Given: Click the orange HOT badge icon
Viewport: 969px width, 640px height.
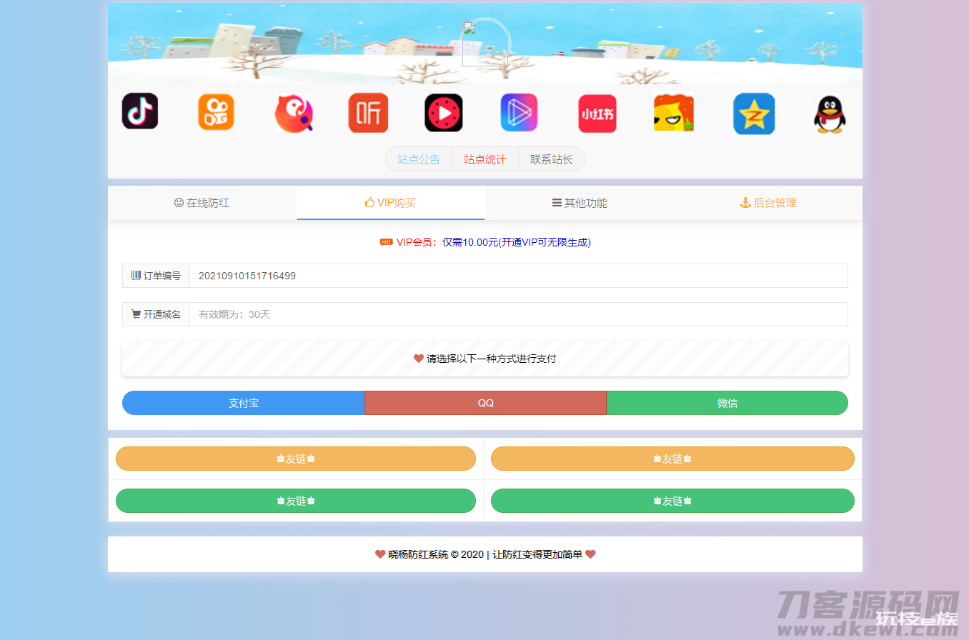Looking at the screenshot, I should (386, 242).
